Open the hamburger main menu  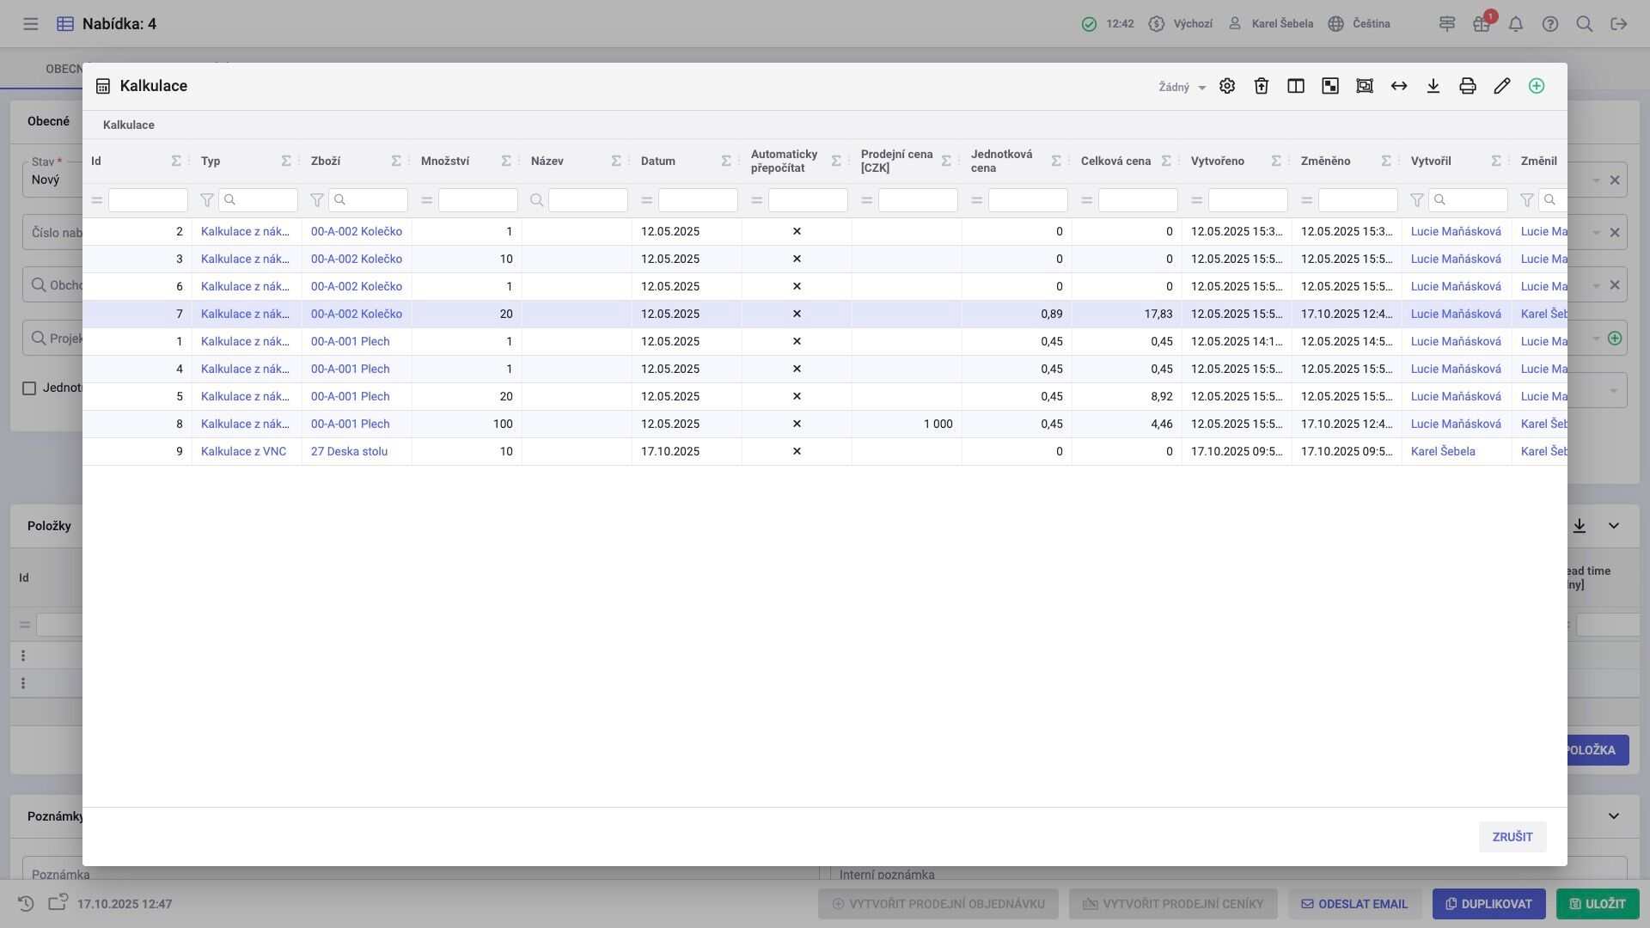point(31,24)
